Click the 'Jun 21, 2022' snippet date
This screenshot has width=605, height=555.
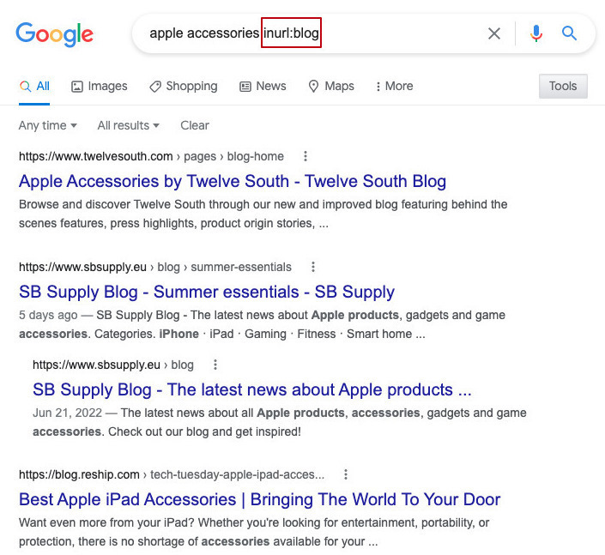tap(67, 413)
